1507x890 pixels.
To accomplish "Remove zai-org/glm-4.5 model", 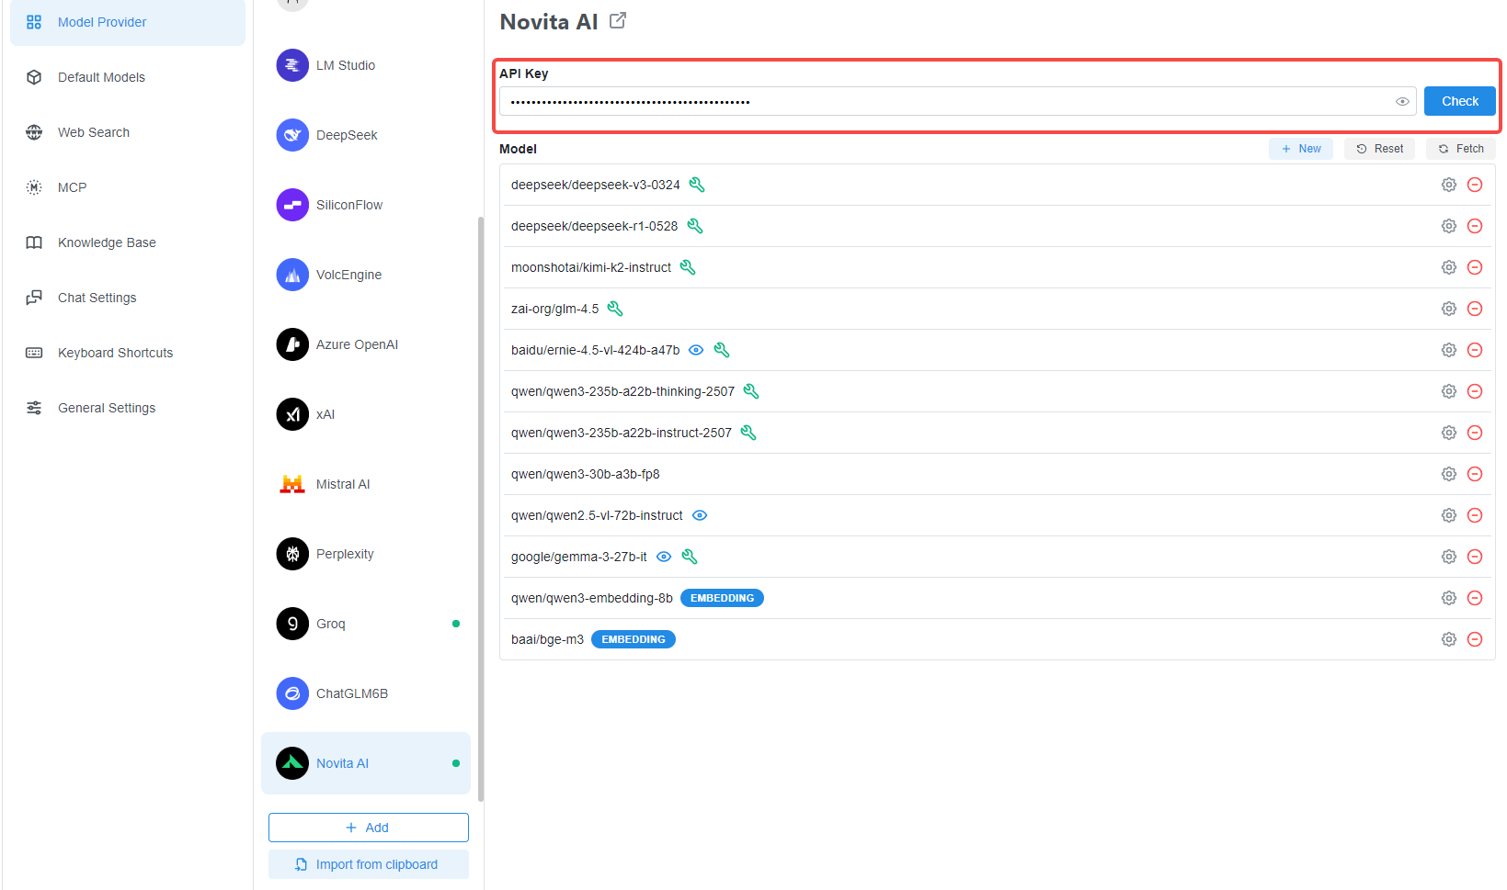I will coord(1475,309).
